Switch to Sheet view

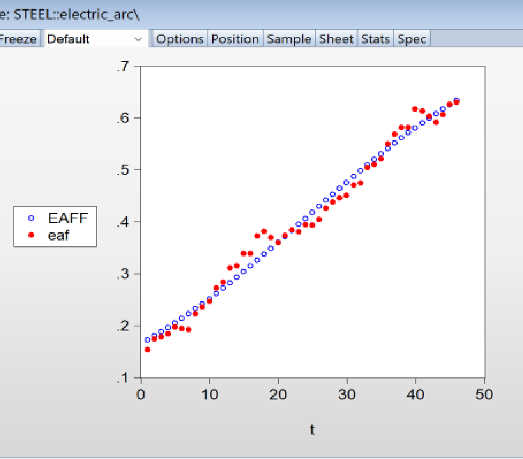[336, 39]
